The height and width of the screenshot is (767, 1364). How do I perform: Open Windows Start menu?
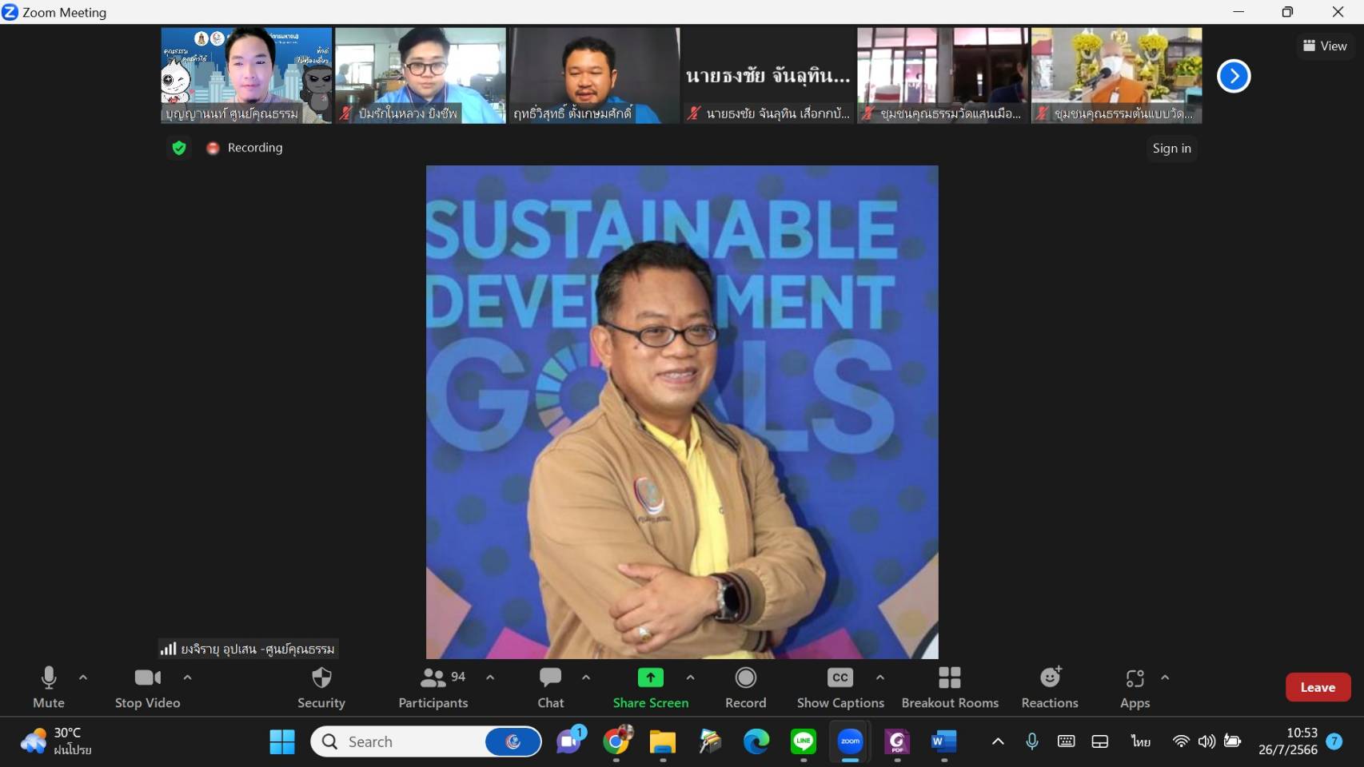point(281,741)
